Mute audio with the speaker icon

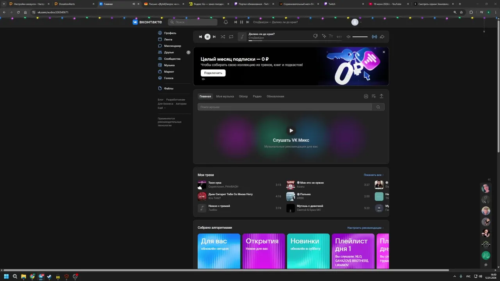(x=348, y=37)
